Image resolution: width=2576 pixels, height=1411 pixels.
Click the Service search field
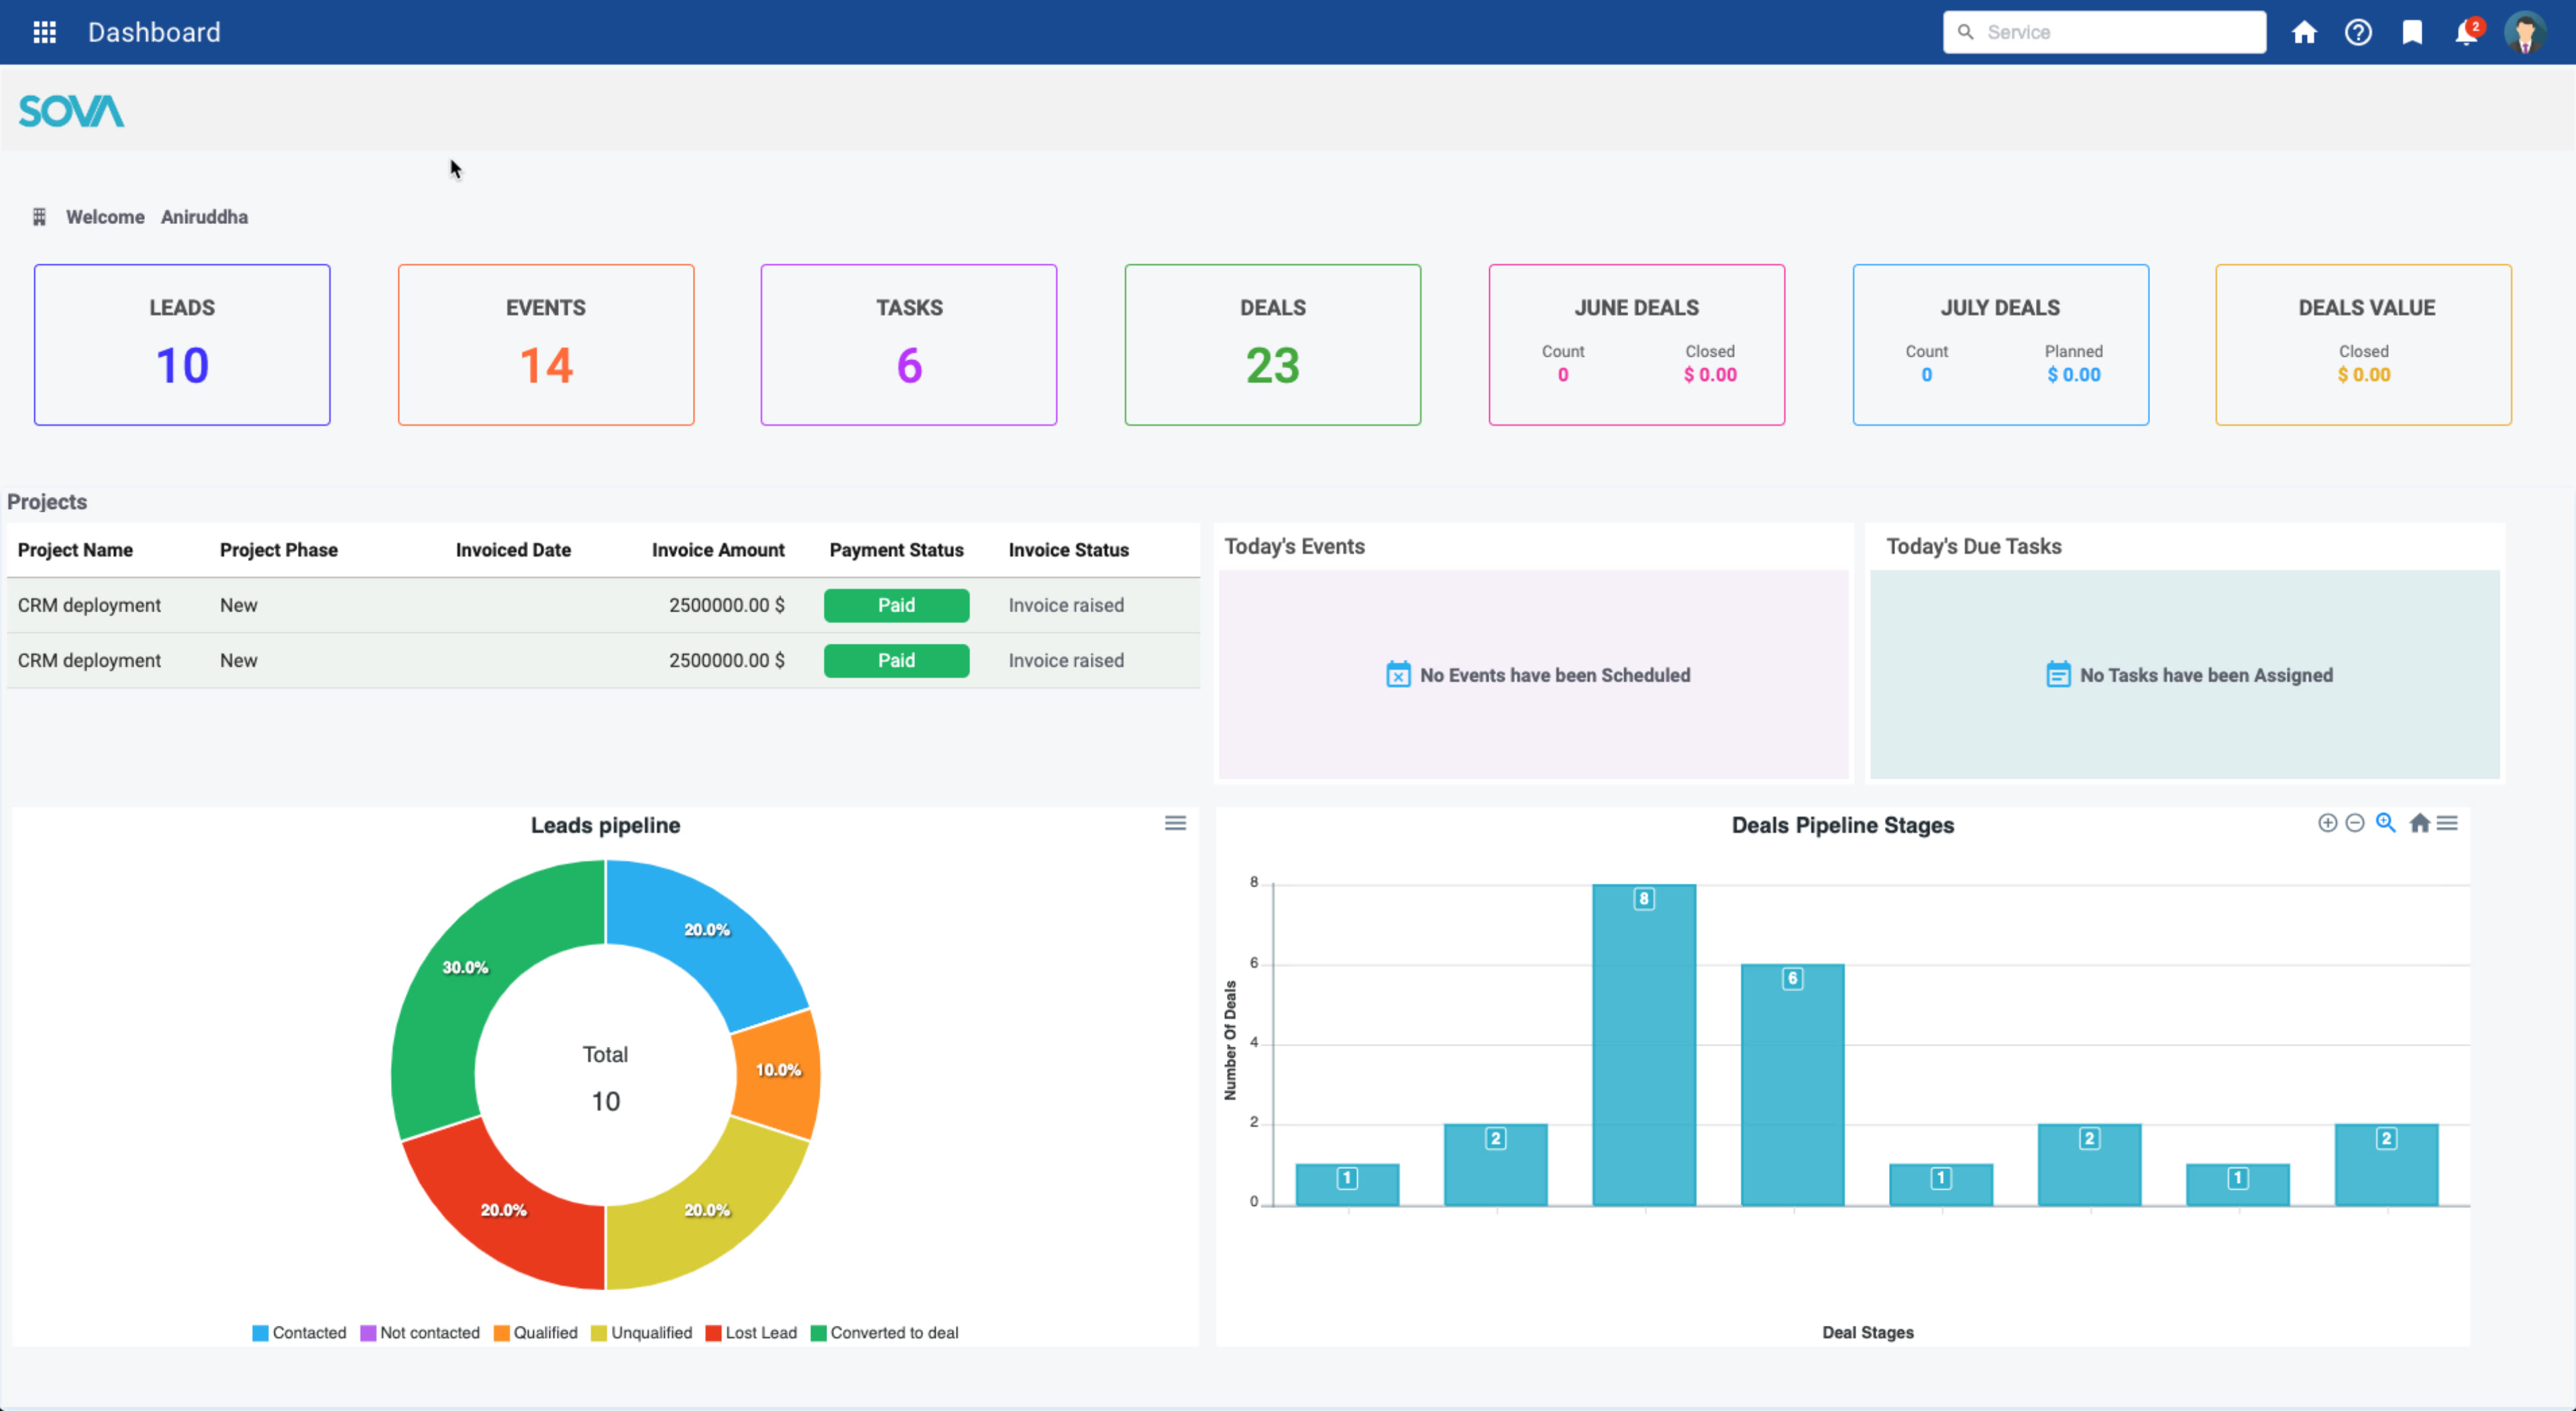click(2104, 32)
